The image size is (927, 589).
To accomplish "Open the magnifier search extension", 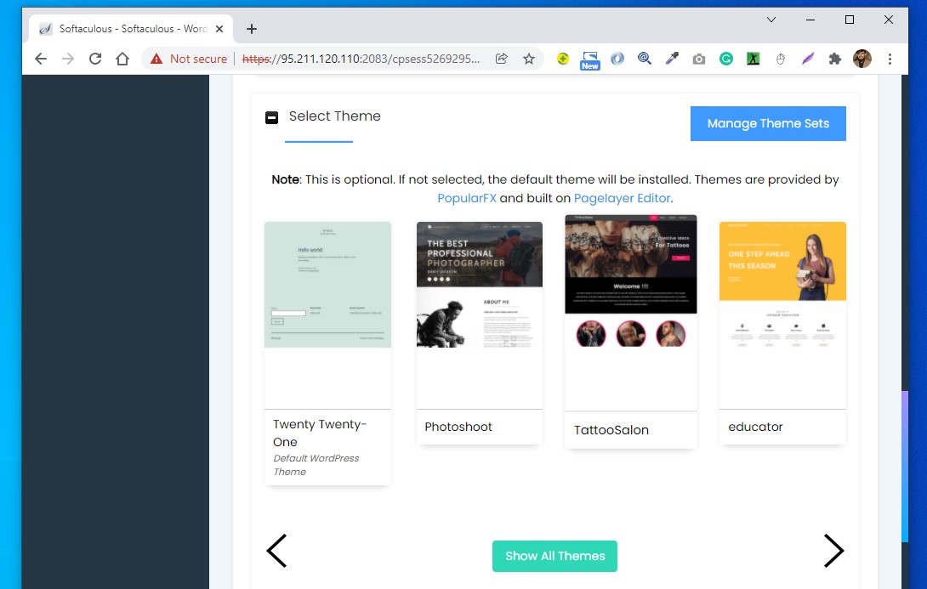I will (x=644, y=59).
